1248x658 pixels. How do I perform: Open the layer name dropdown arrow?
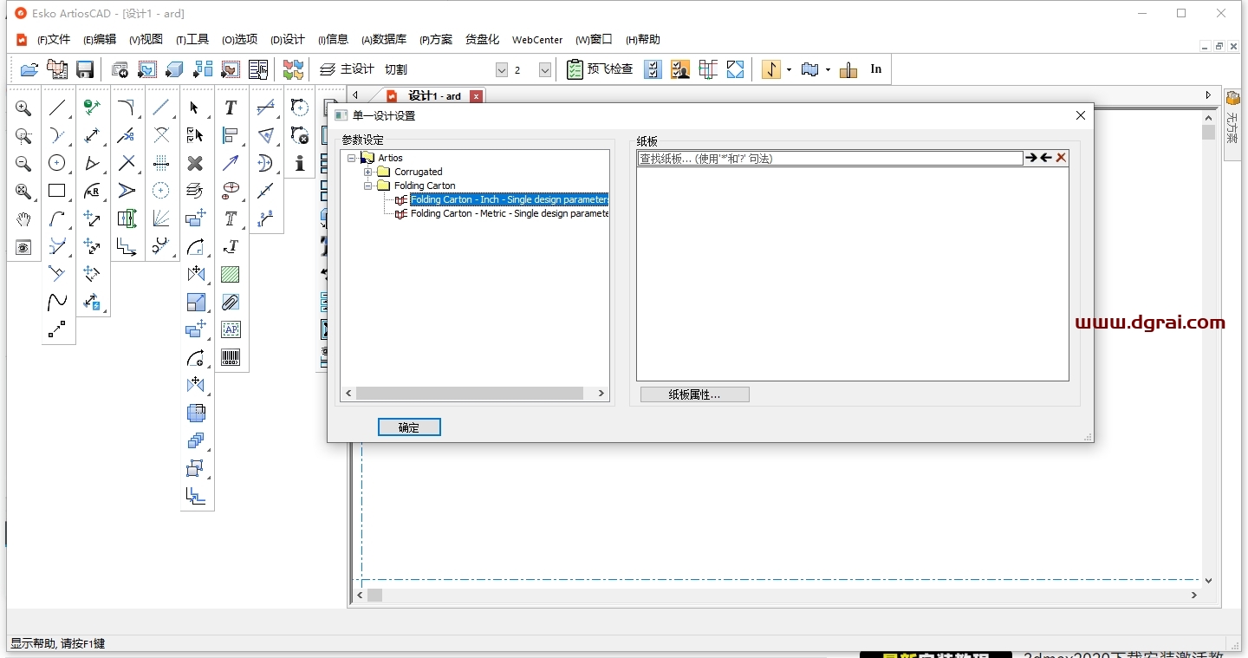(501, 70)
